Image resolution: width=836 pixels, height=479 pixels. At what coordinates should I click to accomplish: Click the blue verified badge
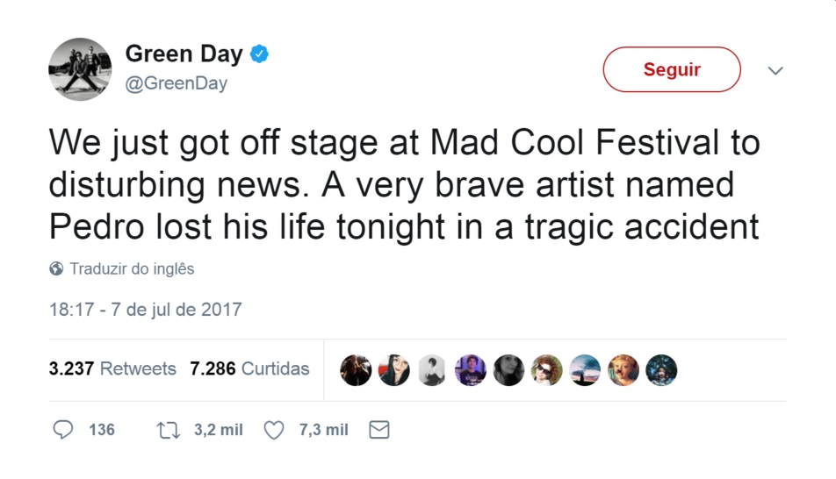(x=260, y=54)
